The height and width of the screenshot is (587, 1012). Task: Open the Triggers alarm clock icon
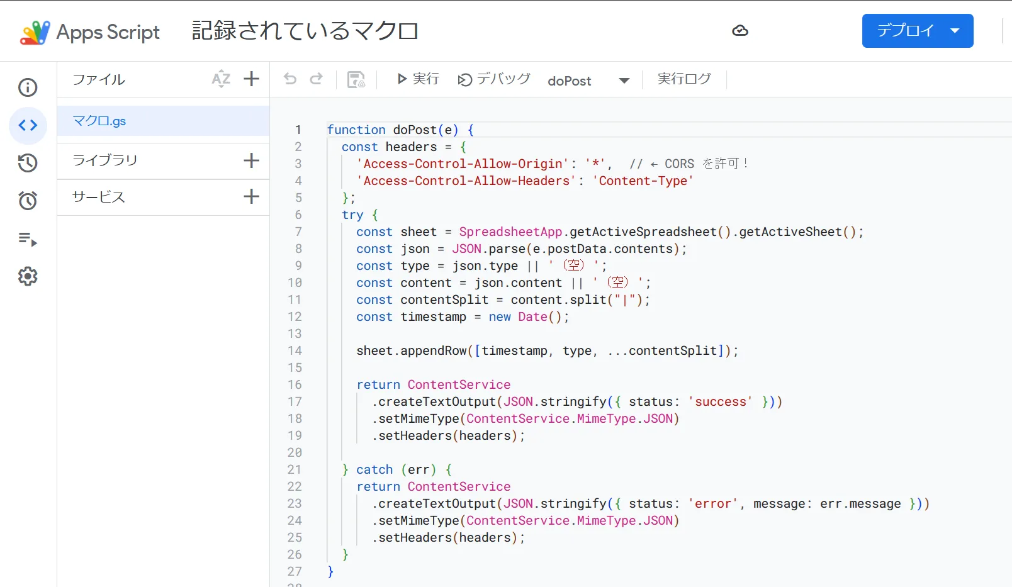[x=28, y=201]
